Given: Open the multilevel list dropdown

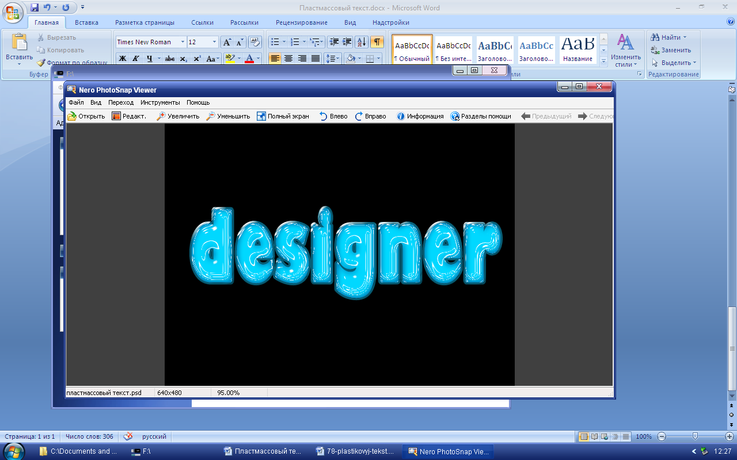Looking at the screenshot, I should pyautogui.click(x=317, y=42).
